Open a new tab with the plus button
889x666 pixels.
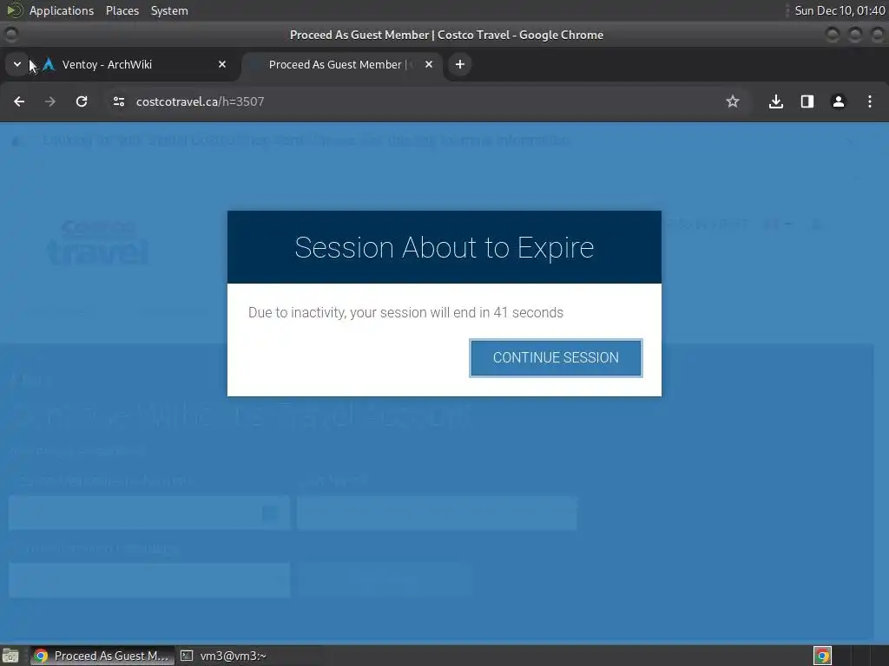(x=460, y=64)
